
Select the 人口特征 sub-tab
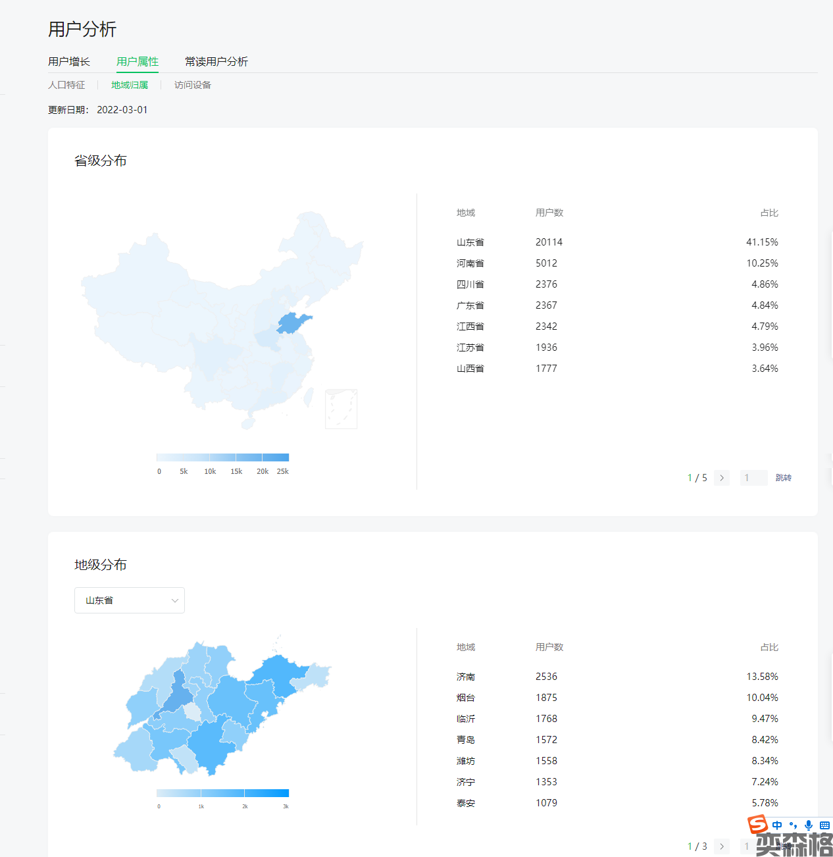[66, 85]
